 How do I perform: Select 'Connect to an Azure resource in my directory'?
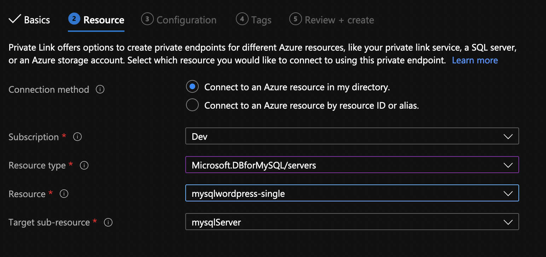(192, 87)
